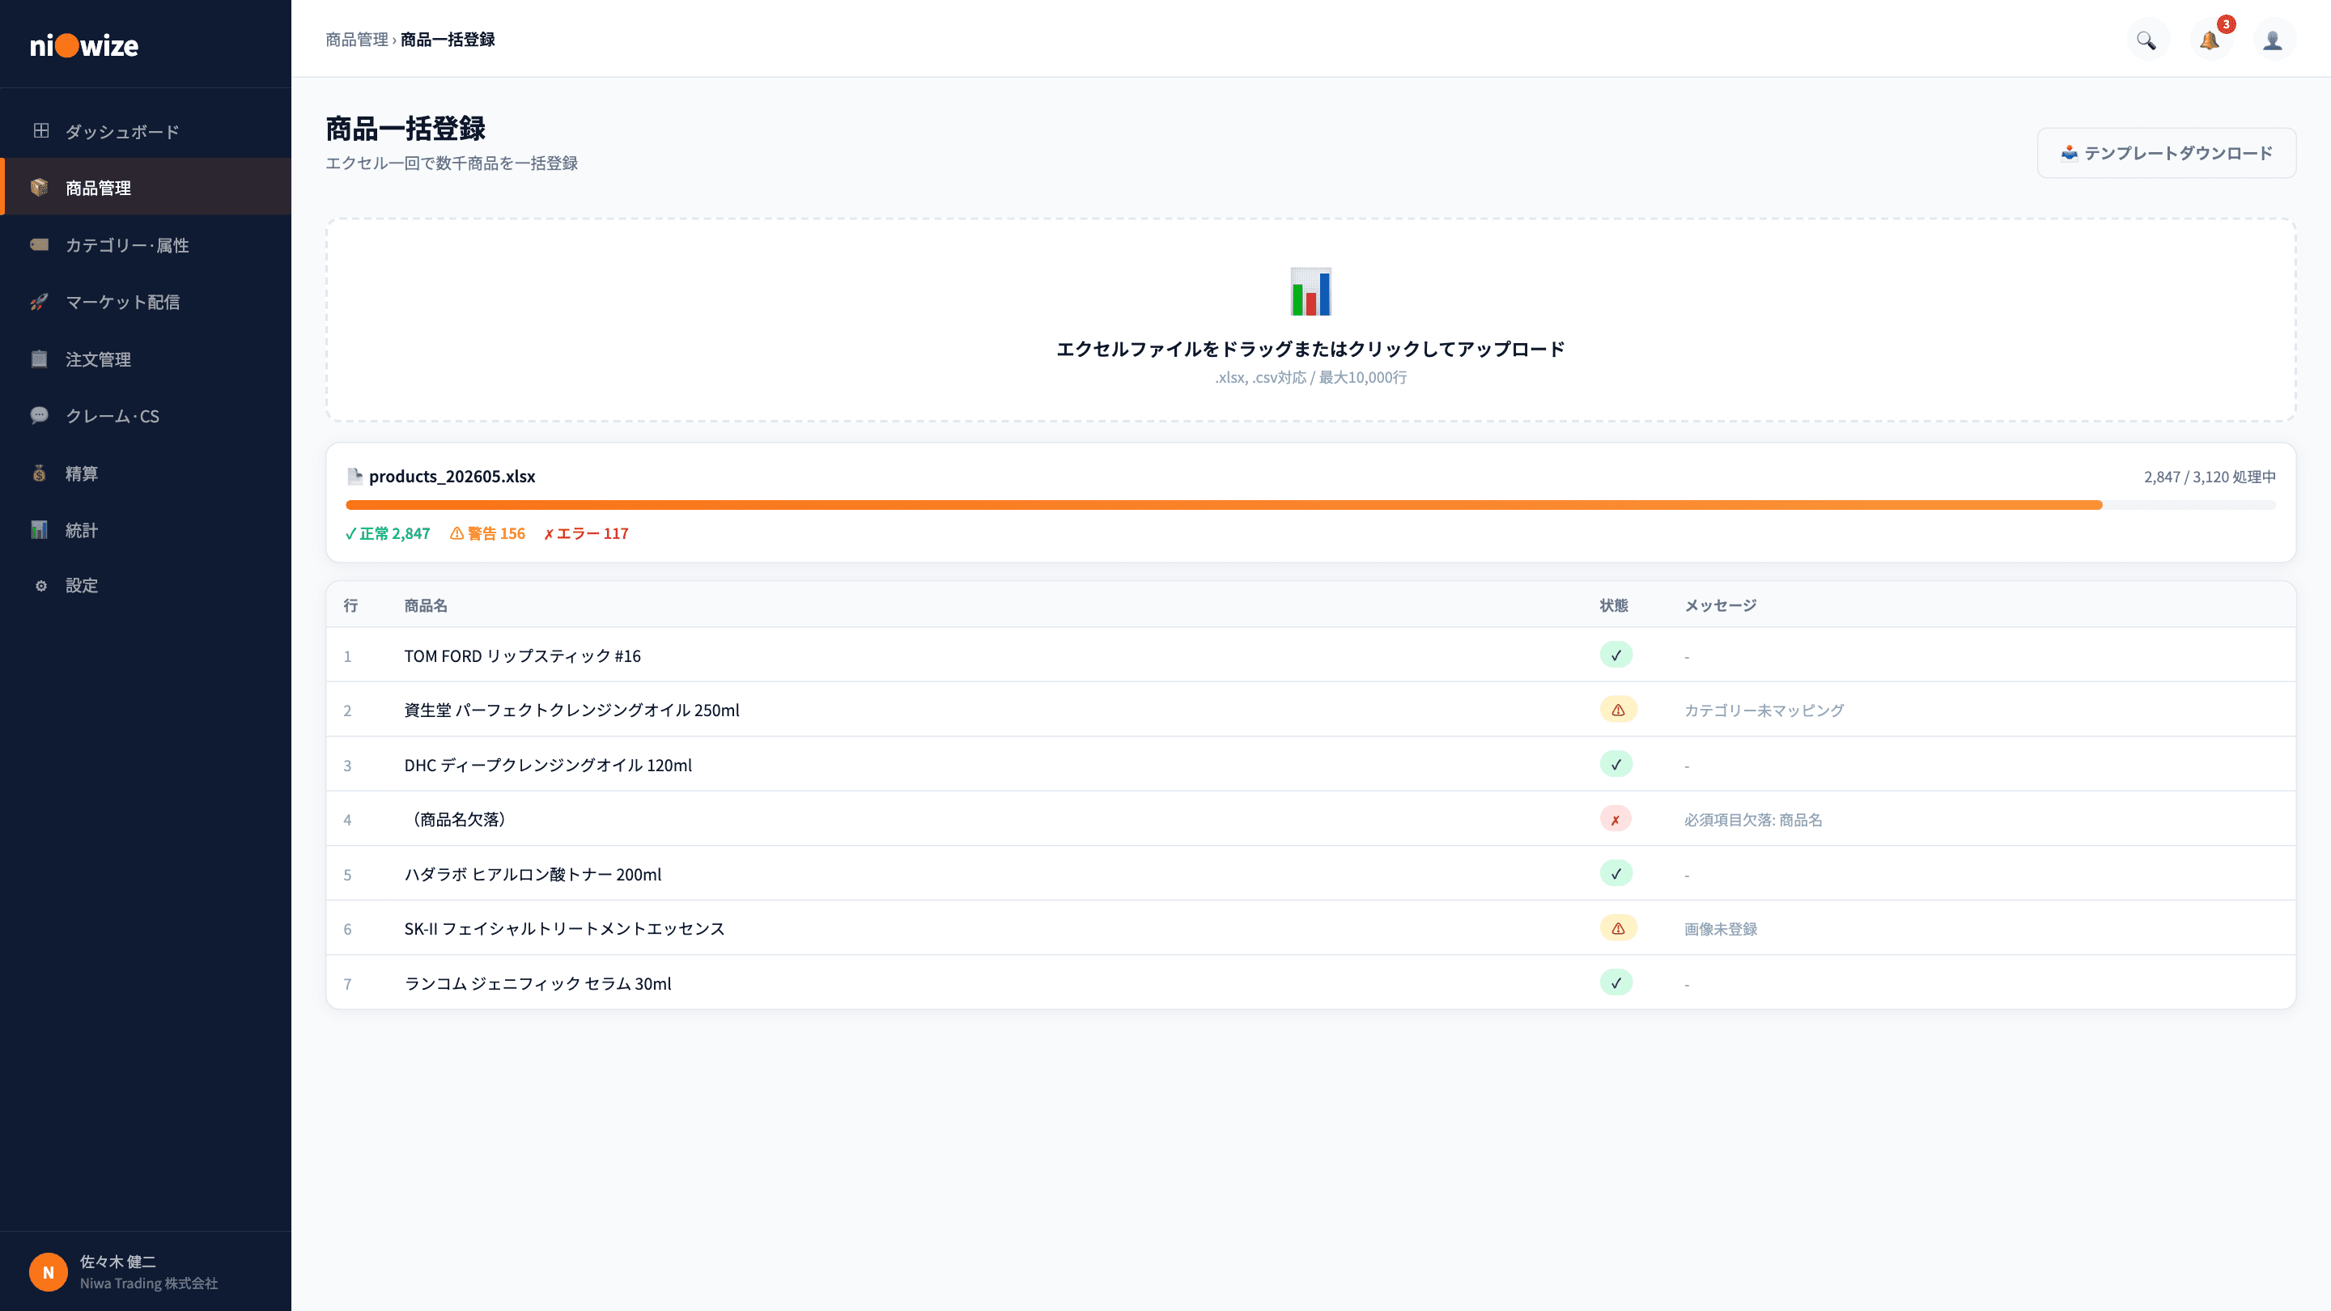2331x1311 pixels.
Task: Open マーケット配信 page
Action: coord(146,301)
